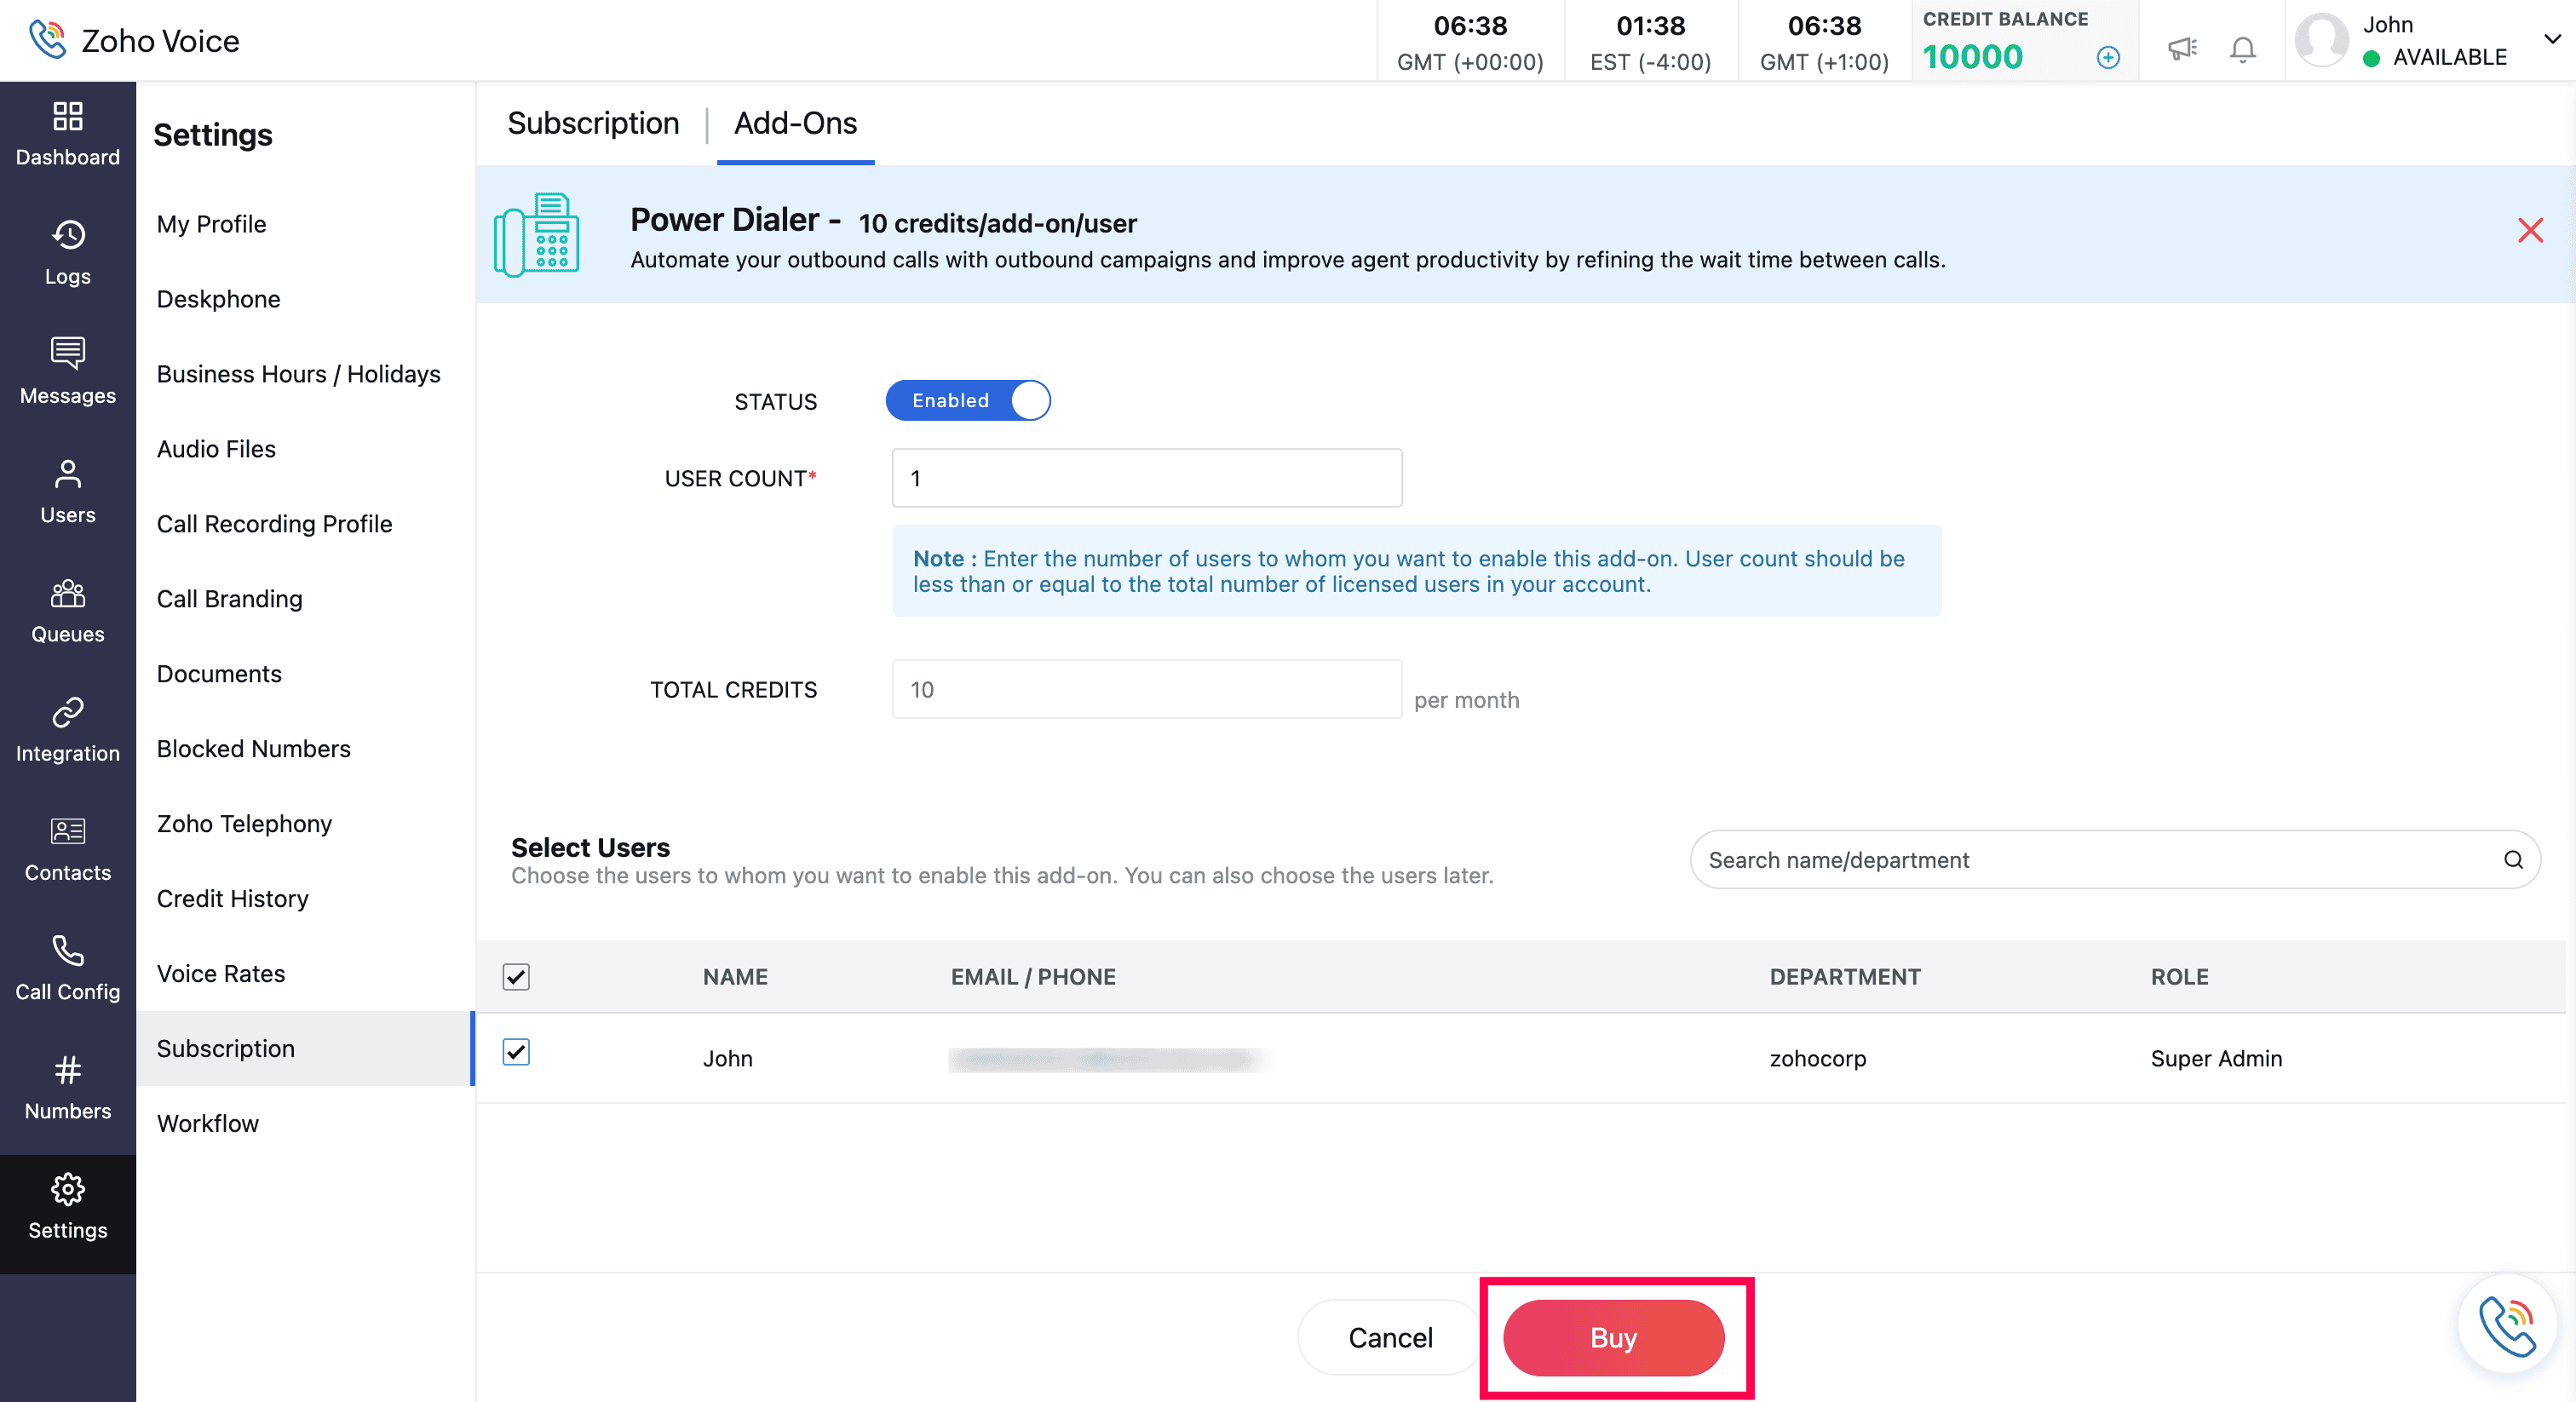Screen dimensions: 2576x1402
Task: Open the notifications bell
Action: (2243, 48)
